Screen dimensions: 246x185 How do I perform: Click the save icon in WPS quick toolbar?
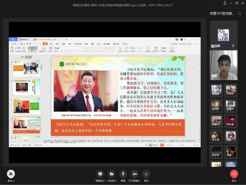[x=22, y=44]
